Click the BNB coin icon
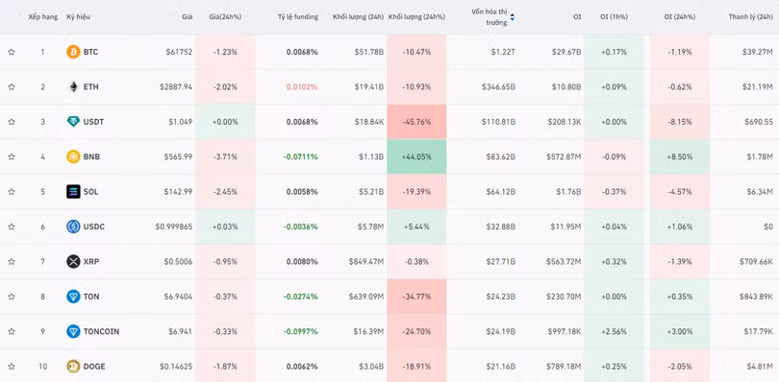This screenshot has width=779, height=382. (x=73, y=156)
